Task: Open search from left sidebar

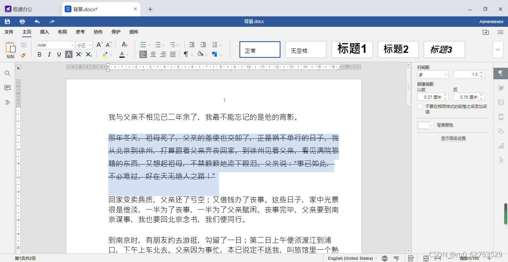Action: 7,73
